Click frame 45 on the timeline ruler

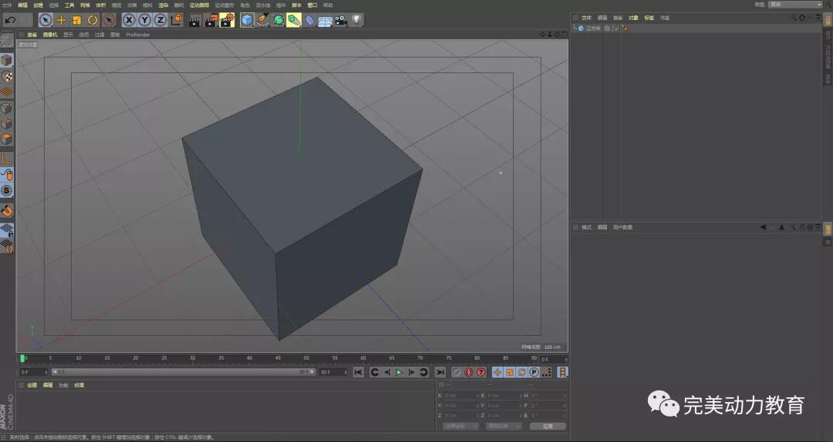point(278,359)
